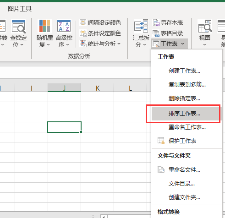Select column header K
This screenshot has height=218, width=225.
click(x=98, y=87)
